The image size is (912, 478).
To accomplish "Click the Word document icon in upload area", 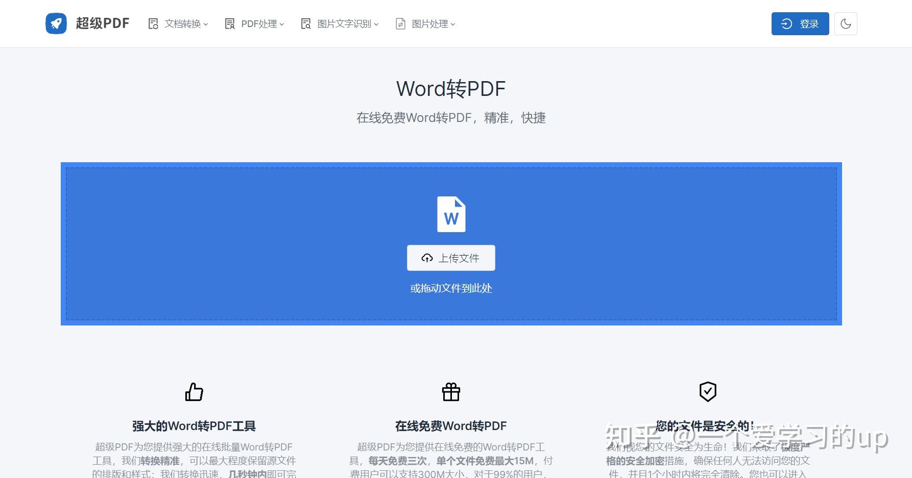I will coord(451,214).
